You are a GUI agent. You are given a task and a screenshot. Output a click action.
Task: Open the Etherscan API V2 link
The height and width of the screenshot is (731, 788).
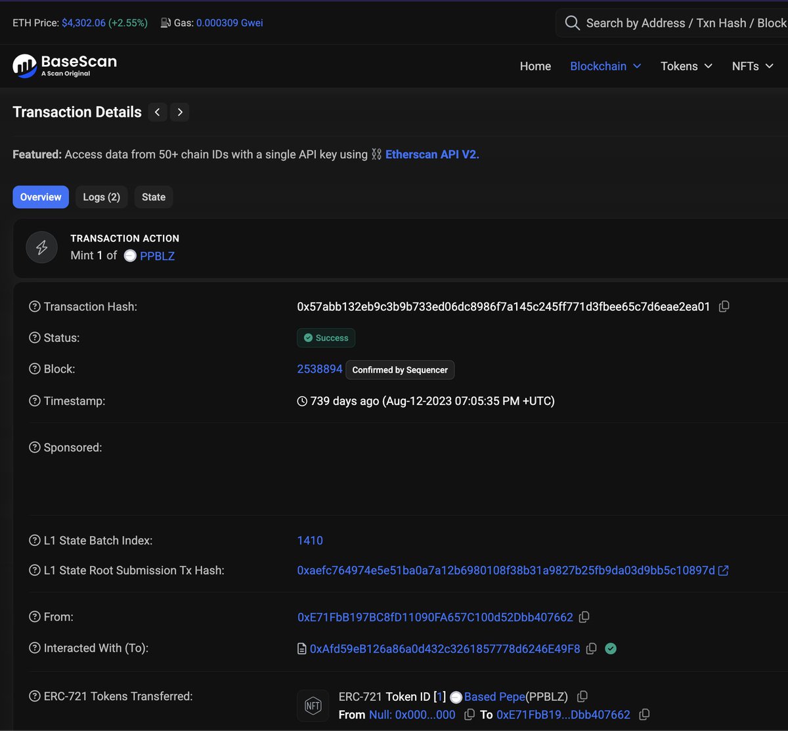coord(432,155)
